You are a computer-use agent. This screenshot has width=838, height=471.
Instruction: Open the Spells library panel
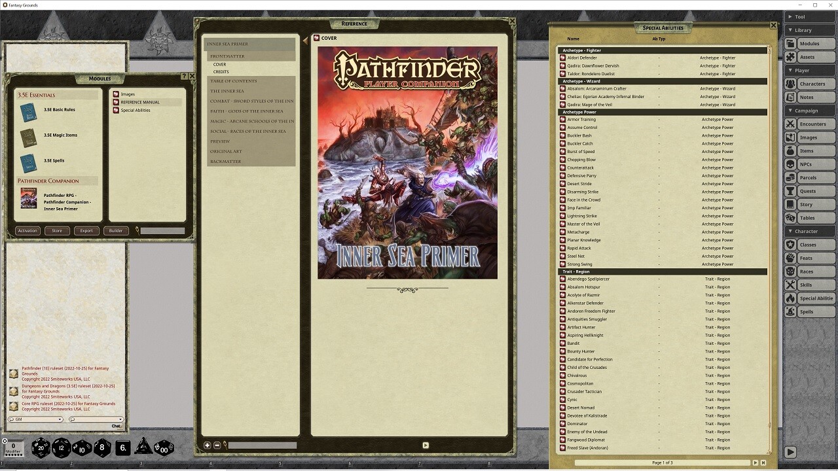coord(811,311)
